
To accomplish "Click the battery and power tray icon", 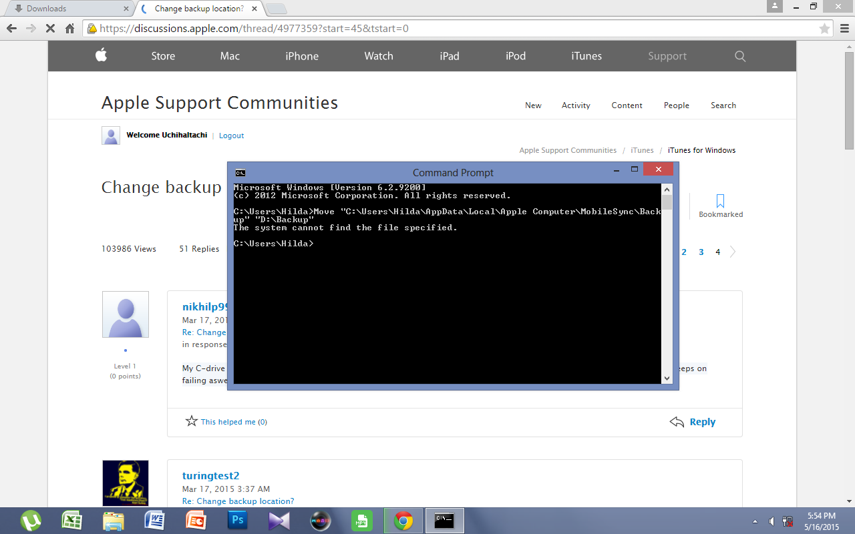I will [788, 521].
